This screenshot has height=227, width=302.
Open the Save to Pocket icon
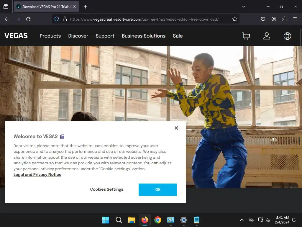coord(263,19)
